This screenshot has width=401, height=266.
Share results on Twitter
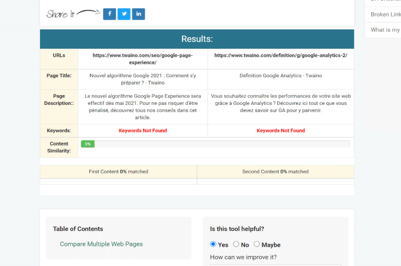124,14
